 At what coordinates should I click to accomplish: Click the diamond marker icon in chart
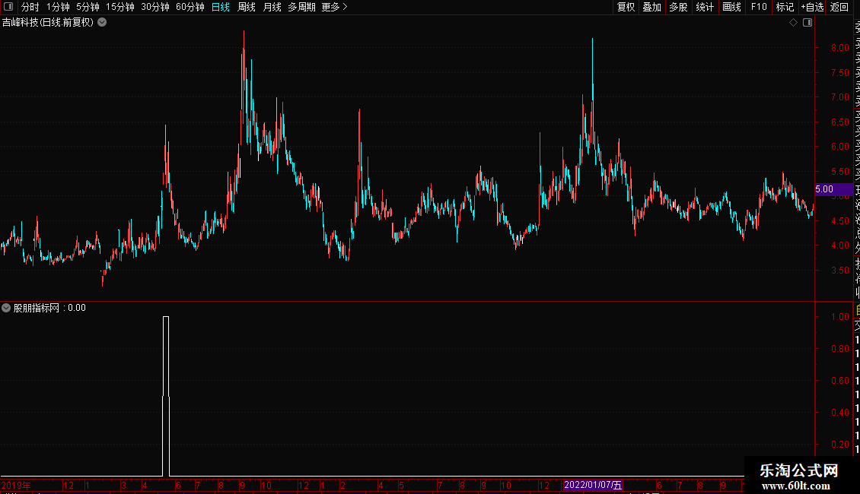[x=793, y=23]
